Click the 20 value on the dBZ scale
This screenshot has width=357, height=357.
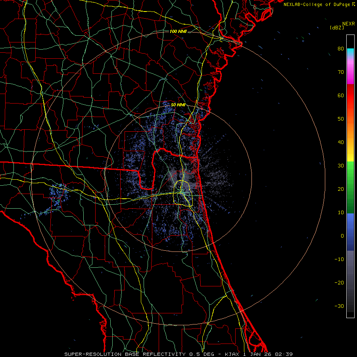click(x=341, y=189)
